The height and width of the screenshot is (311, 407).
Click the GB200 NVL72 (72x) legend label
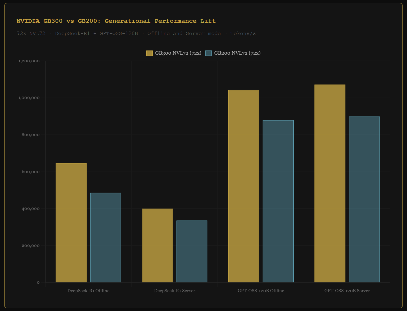237,53
